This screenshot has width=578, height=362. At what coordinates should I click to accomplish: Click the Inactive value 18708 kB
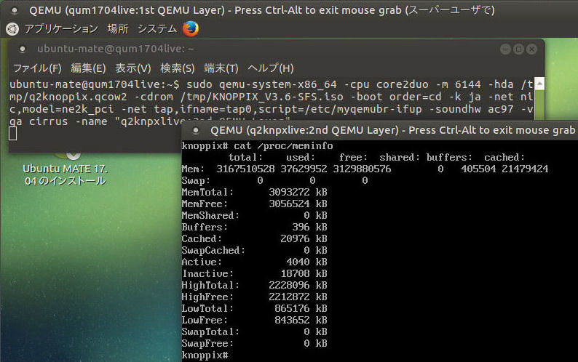pyautogui.click(x=304, y=273)
